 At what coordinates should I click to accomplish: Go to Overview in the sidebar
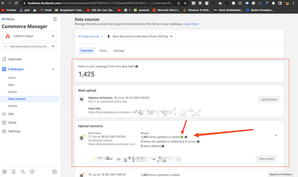[x=15, y=59]
